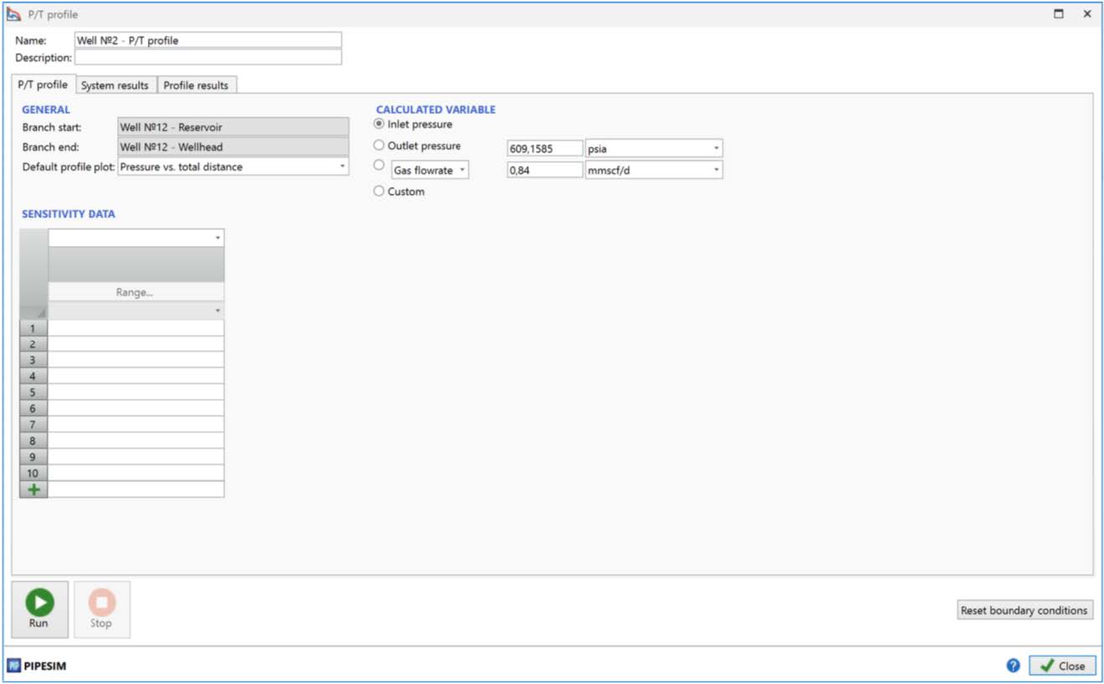Click the green plus add-row icon
This screenshot has width=1104, height=684.
(x=34, y=490)
